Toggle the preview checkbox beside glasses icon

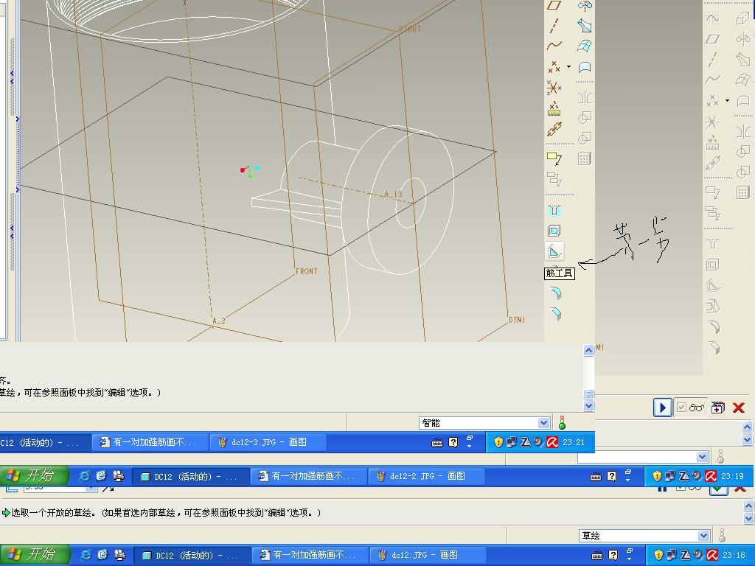(681, 407)
